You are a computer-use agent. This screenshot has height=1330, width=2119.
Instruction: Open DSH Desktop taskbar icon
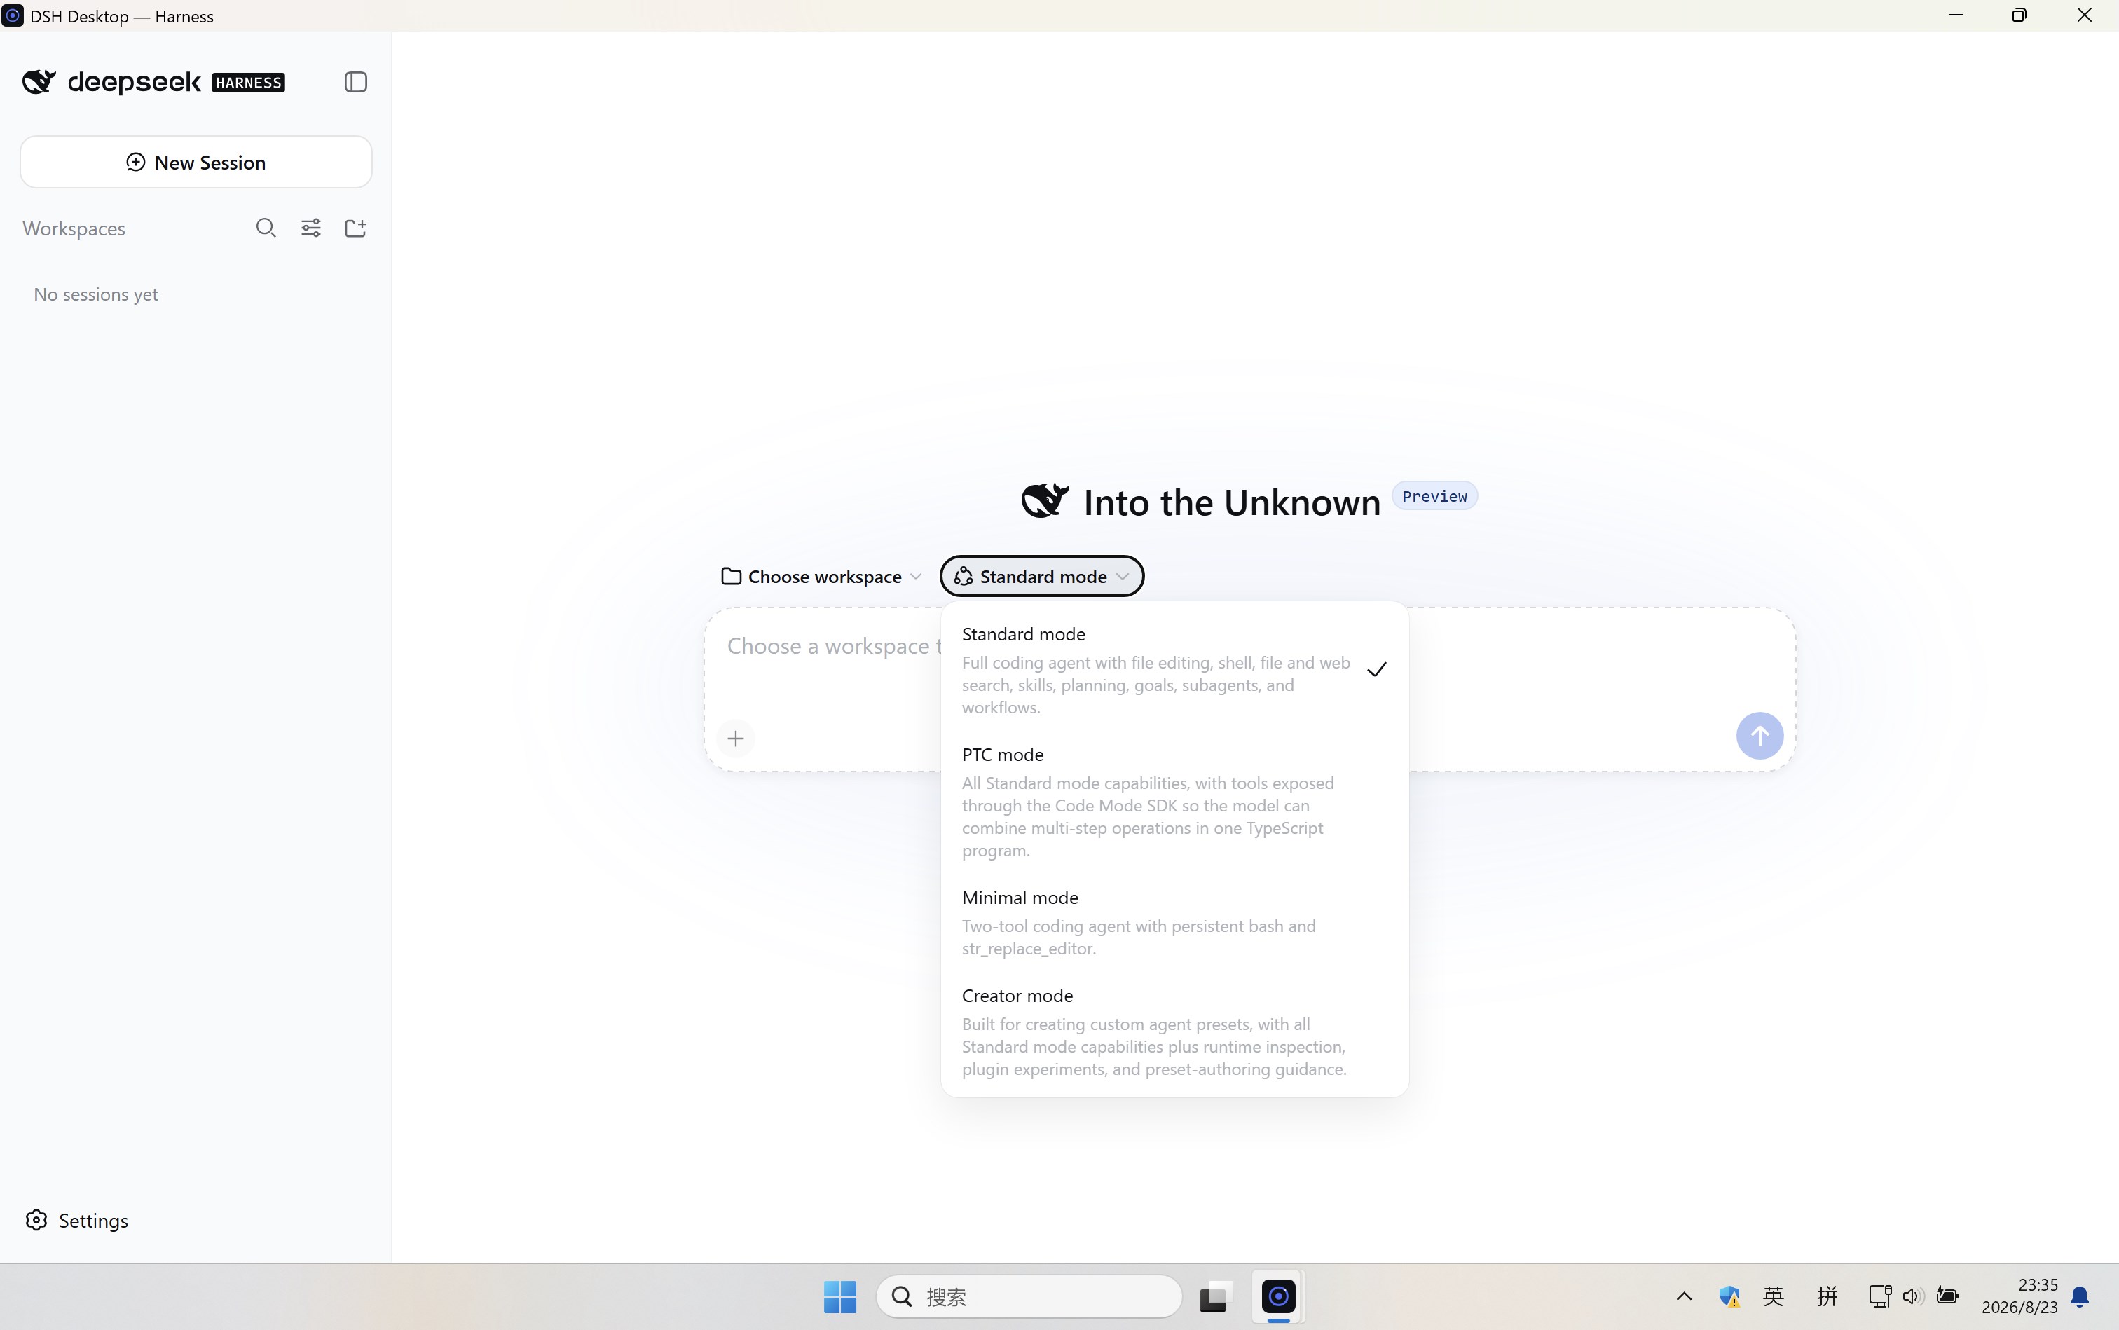tap(1278, 1296)
